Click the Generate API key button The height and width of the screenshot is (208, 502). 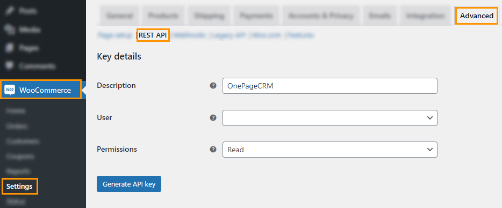[129, 184]
